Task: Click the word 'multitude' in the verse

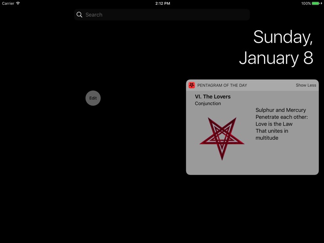Action: click(x=267, y=138)
